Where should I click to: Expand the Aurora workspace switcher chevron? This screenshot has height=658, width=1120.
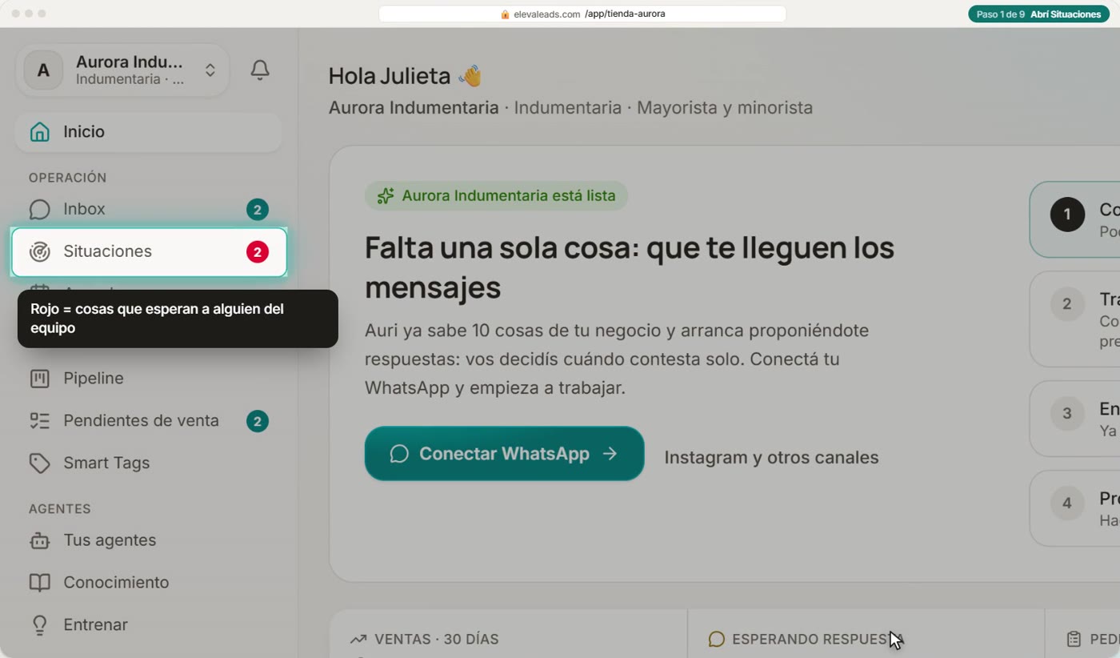(210, 70)
